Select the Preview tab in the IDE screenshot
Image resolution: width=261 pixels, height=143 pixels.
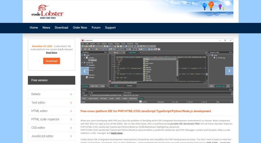[x=130, y=86]
